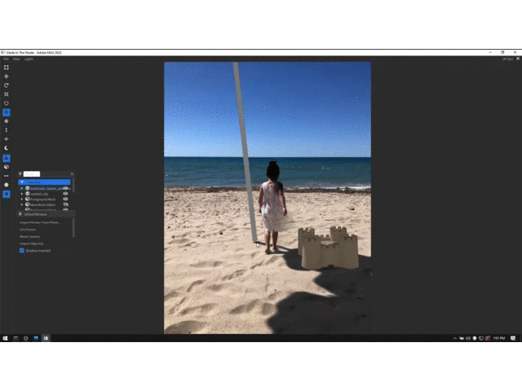Viewport: 522px width, 391px height.
Task: Click the Reset Camera button
Action: click(x=30, y=236)
